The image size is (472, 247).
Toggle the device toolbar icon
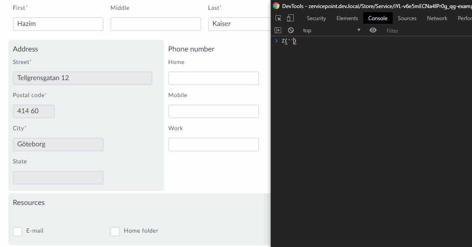[290, 18]
